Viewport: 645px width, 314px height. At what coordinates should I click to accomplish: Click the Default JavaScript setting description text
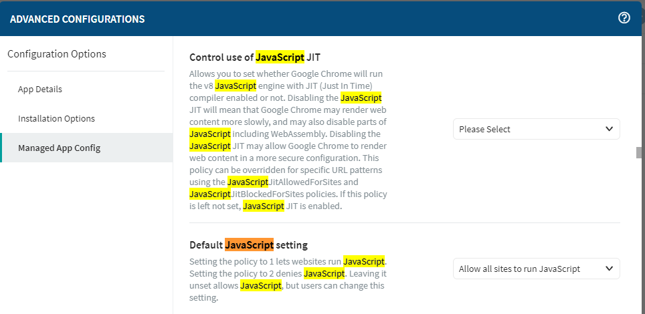click(x=288, y=279)
